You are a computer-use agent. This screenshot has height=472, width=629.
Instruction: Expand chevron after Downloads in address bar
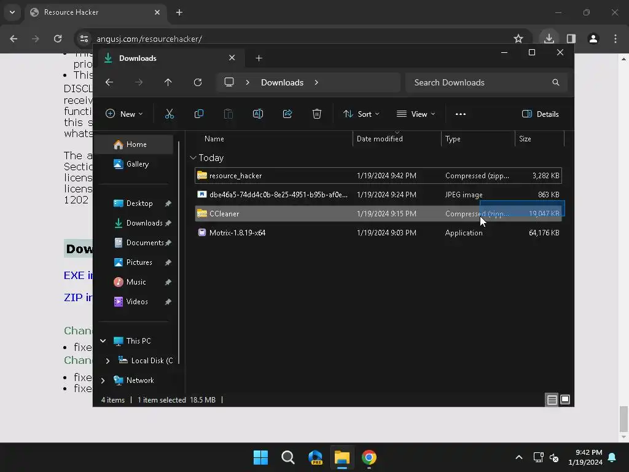(x=316, y=82)
